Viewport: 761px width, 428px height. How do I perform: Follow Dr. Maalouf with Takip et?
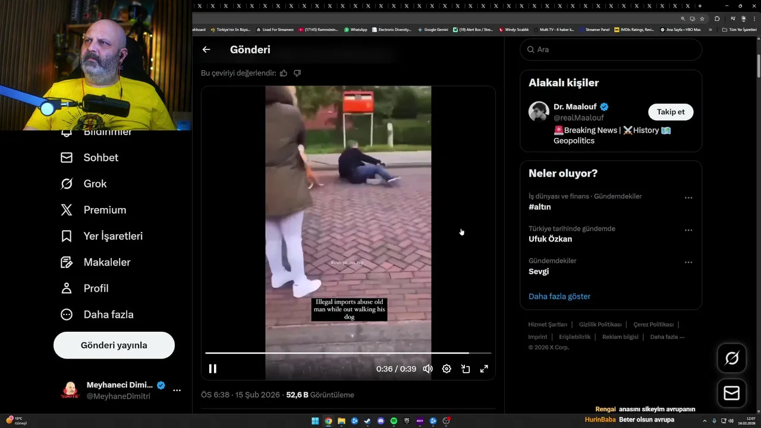point(671,112)
